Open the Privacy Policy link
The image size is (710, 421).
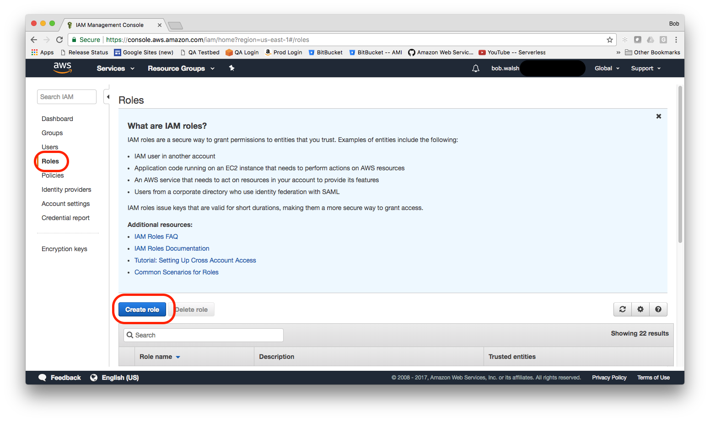point(609,378)
